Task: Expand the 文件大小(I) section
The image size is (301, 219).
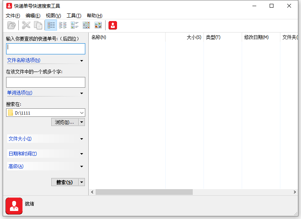Action: 46,139
